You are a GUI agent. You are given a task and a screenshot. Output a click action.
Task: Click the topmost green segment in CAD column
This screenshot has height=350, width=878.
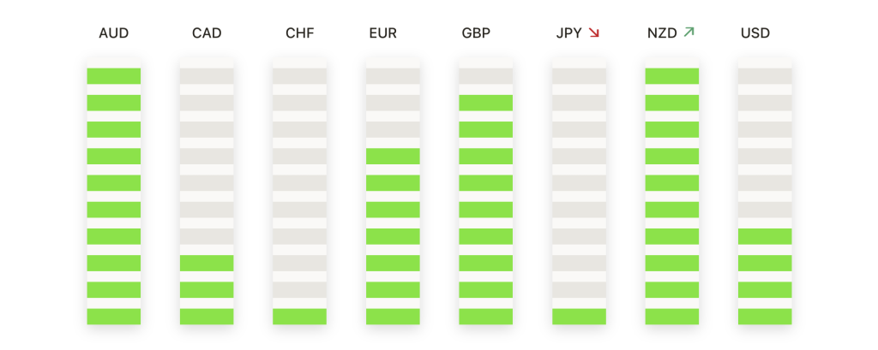(x=207, y=263)
